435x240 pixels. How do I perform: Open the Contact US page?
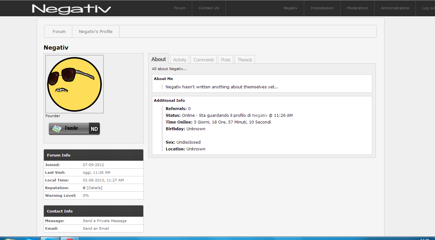tap(209, 8)
